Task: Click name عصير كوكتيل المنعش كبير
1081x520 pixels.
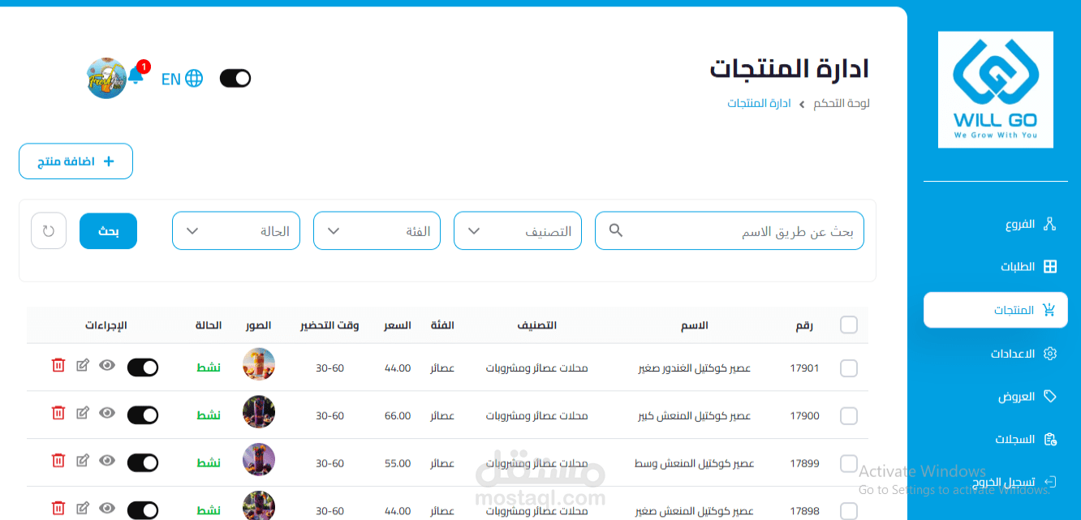Action: [695, 416]
